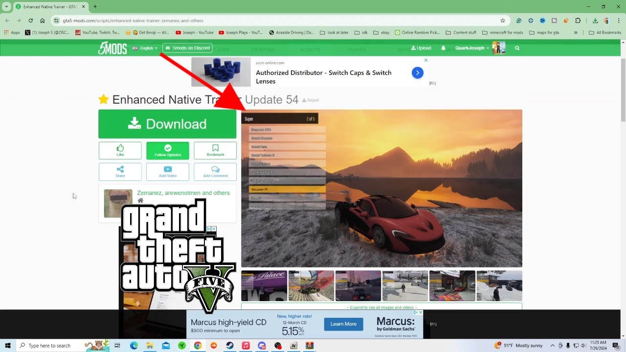Open Microsoft Edge from the taskbar

(x=134, y=346)
